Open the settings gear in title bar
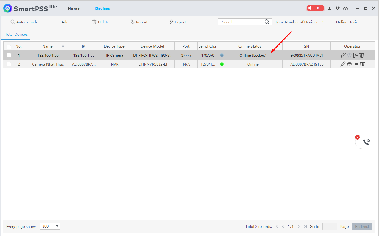The width and height of the screenshot is (379, 237). click(x=338, y=9)
